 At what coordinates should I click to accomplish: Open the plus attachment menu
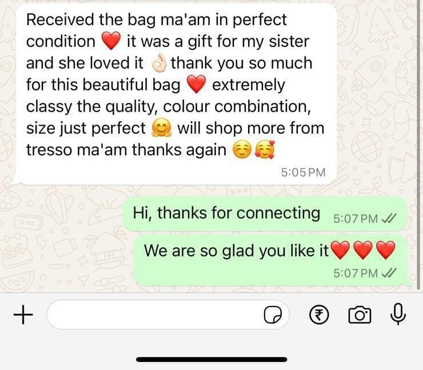pyautogui.click(x=23, y=314)
